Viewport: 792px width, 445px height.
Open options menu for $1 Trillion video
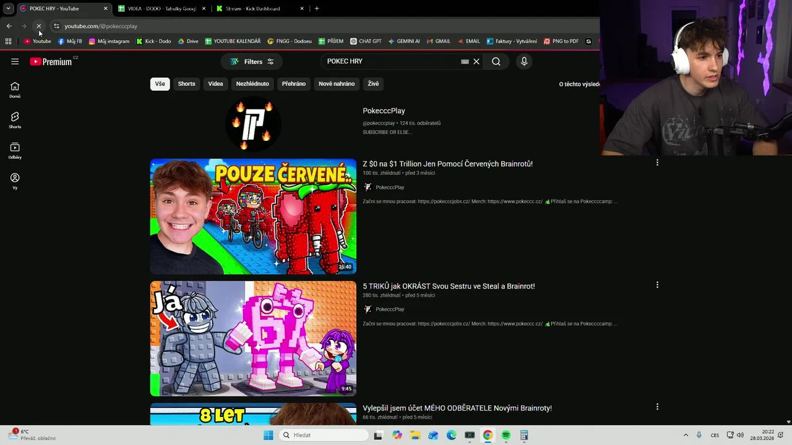pos(657,163)
